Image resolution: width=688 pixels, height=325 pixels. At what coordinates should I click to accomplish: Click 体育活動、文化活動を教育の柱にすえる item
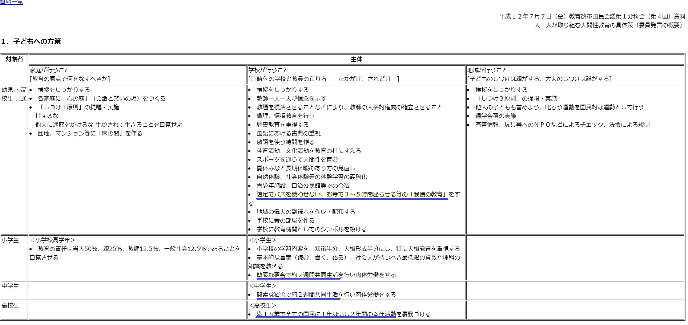point(309,151)
